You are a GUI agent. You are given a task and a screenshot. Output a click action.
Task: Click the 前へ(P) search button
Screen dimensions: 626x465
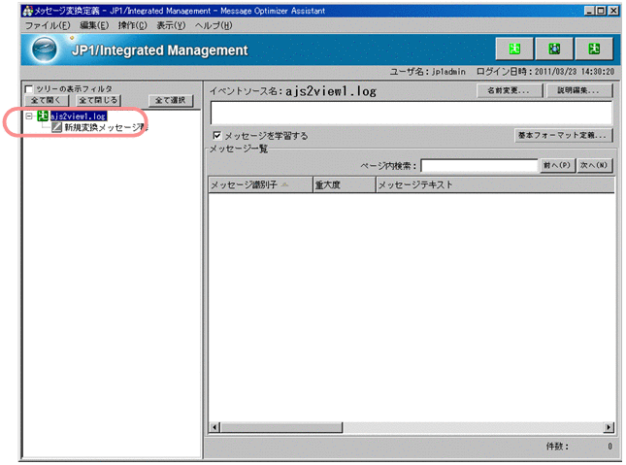[557, 165]
